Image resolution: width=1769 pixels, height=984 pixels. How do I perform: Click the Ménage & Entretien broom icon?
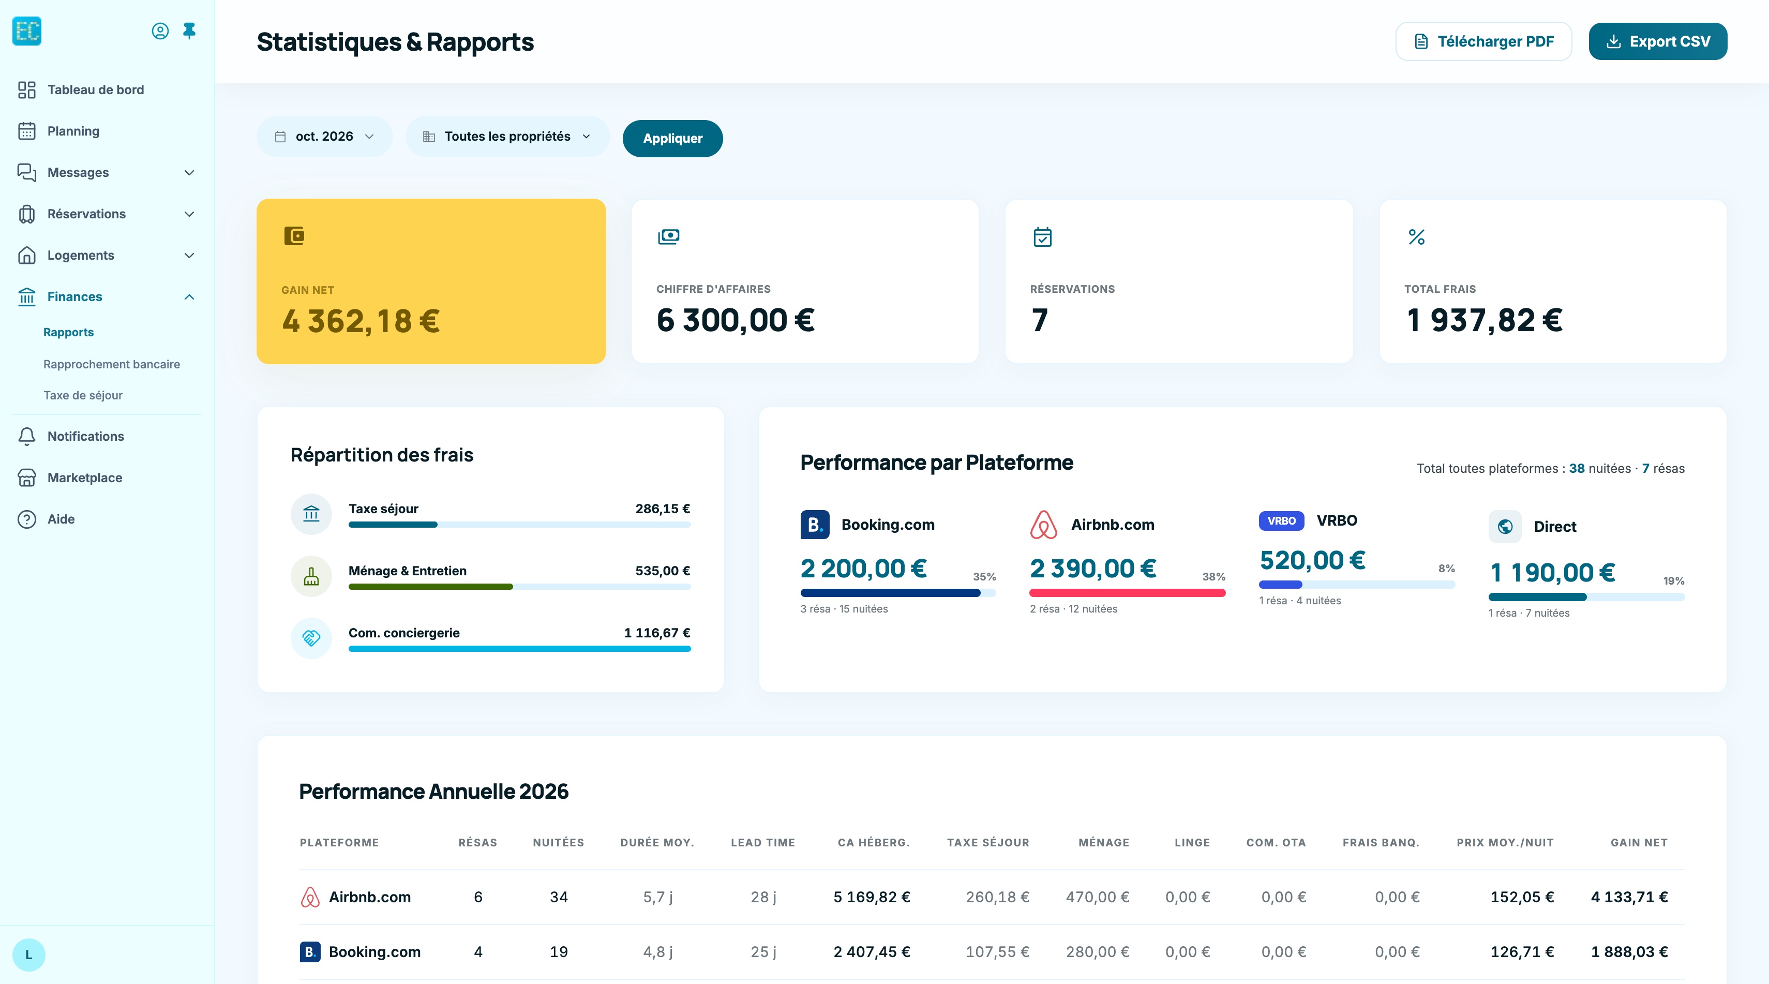(311, 576)
